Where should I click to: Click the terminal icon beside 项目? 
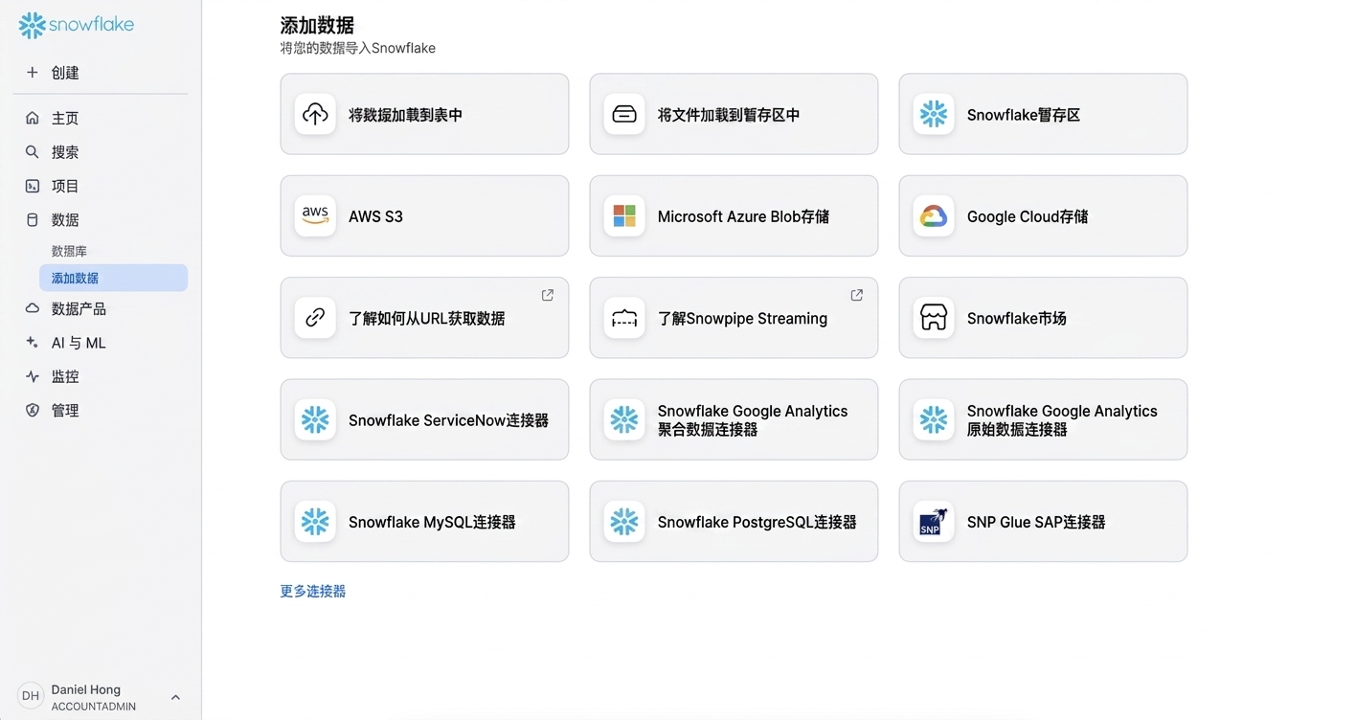tap(33, 186)
